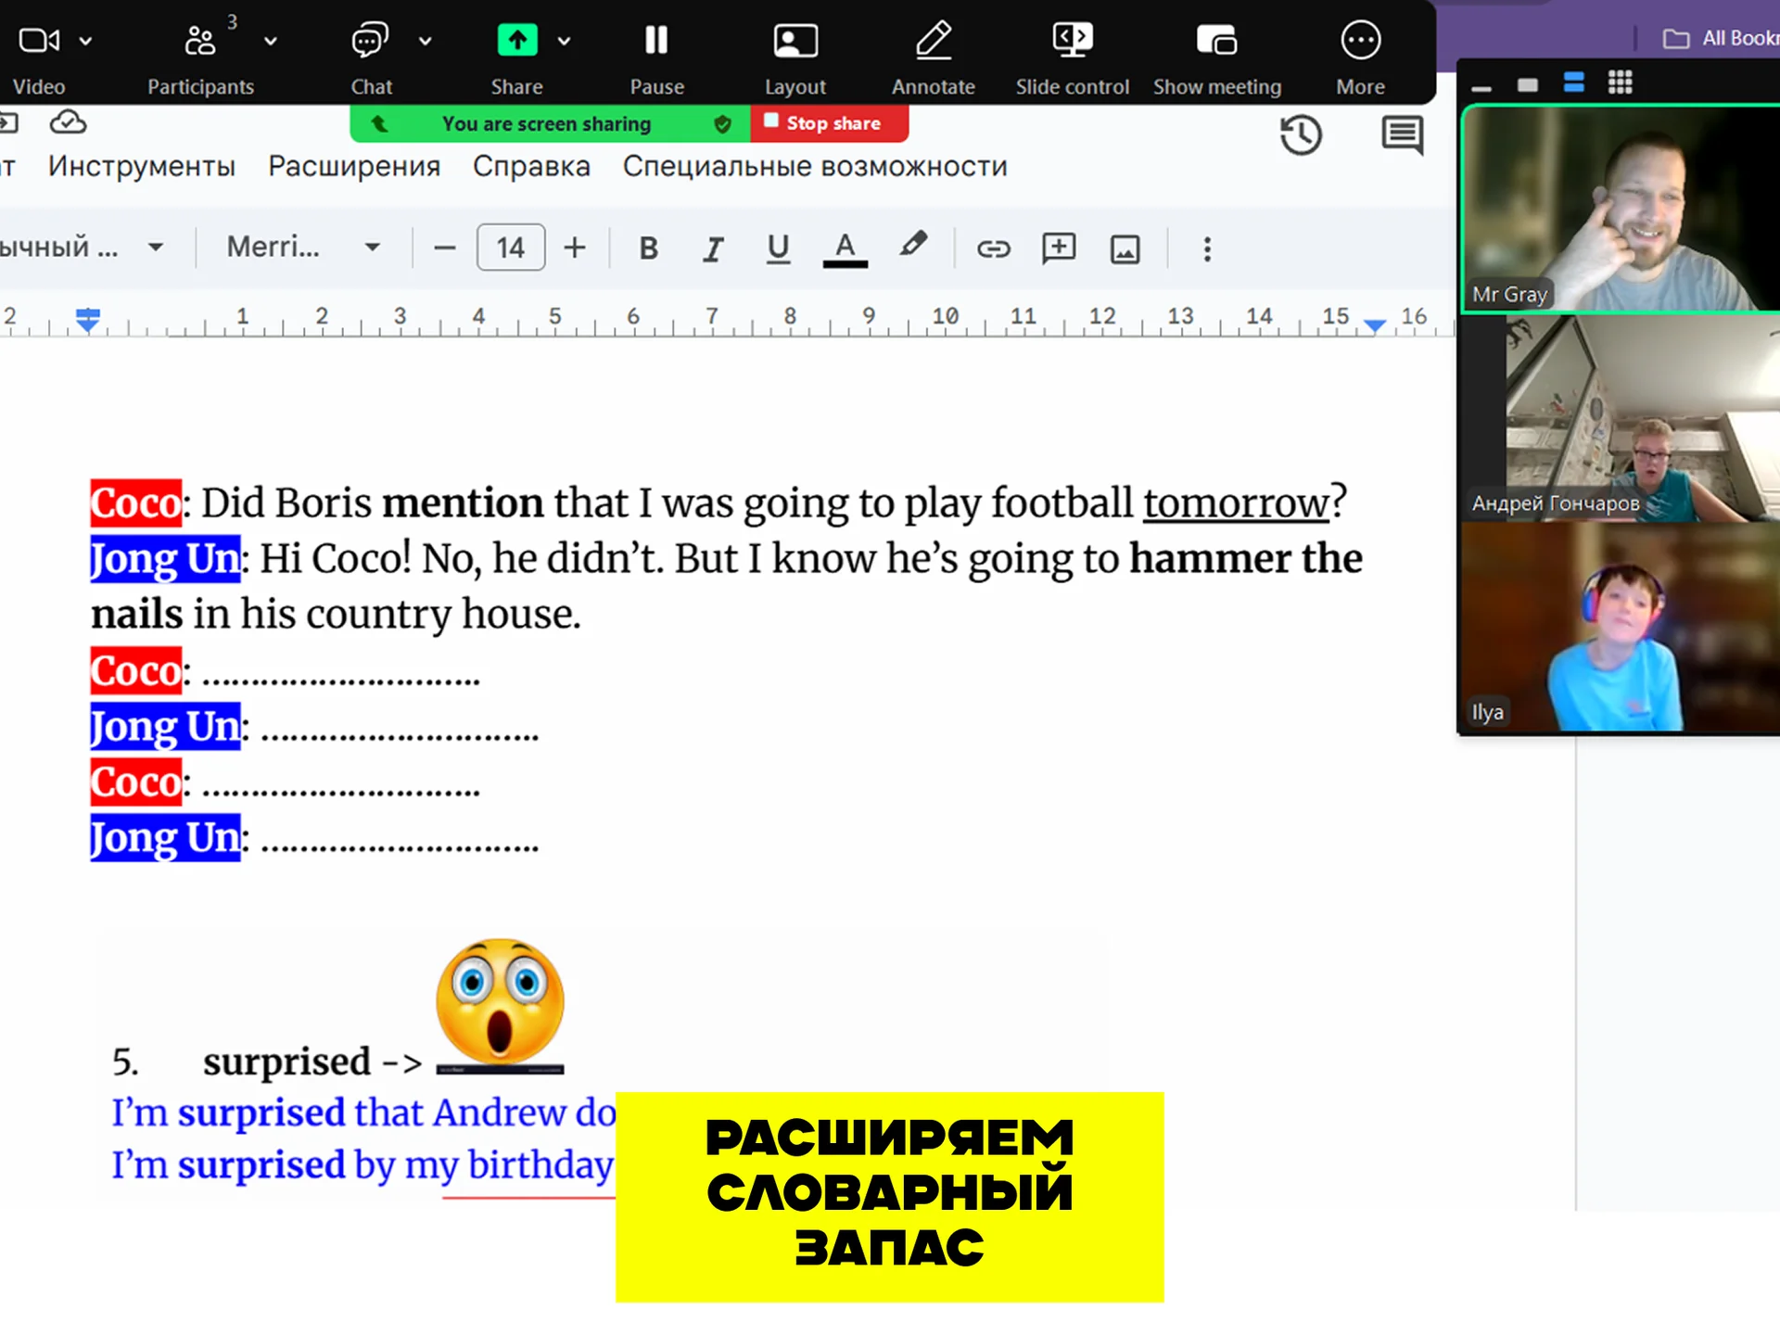Open the Расширения menu
Image resolution: width=1780 pixels, height=1335 pixels.
(x=354, y=166)
